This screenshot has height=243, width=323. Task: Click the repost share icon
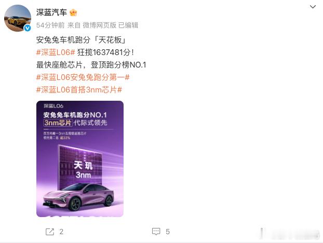point(50,232)
